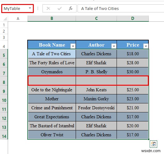Open the Author filter dropdown
Screen dimensions: 164x154
(114, 46)
